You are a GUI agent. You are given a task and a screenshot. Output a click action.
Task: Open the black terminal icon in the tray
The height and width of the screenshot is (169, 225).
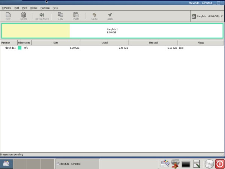pos(186,164)
